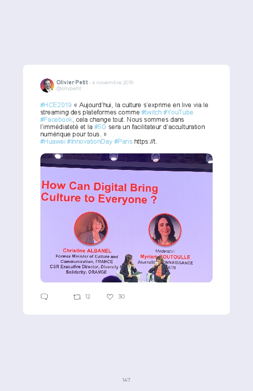Click the Olivier Petit display name
Viewport: 253px width, 391px height.
coord(72,82)
